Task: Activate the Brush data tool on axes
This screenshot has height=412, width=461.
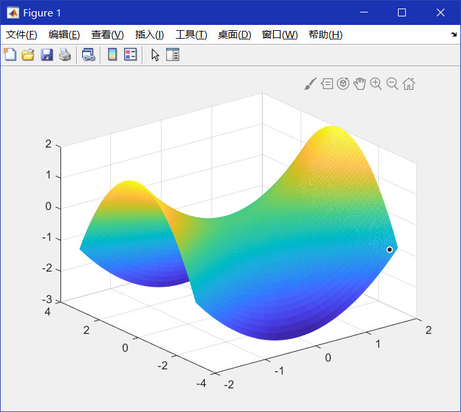Action: [x=310, y=84]
